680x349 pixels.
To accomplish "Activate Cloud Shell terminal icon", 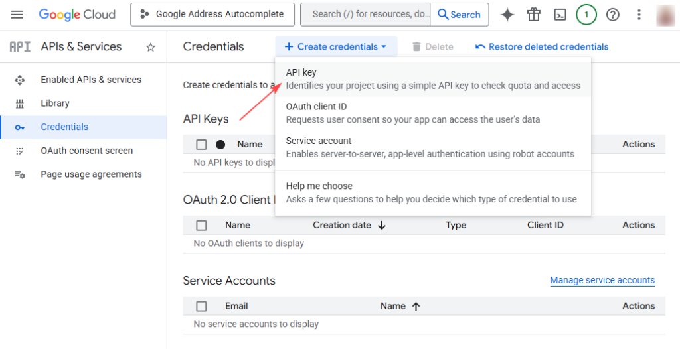I will pos(560,14).
